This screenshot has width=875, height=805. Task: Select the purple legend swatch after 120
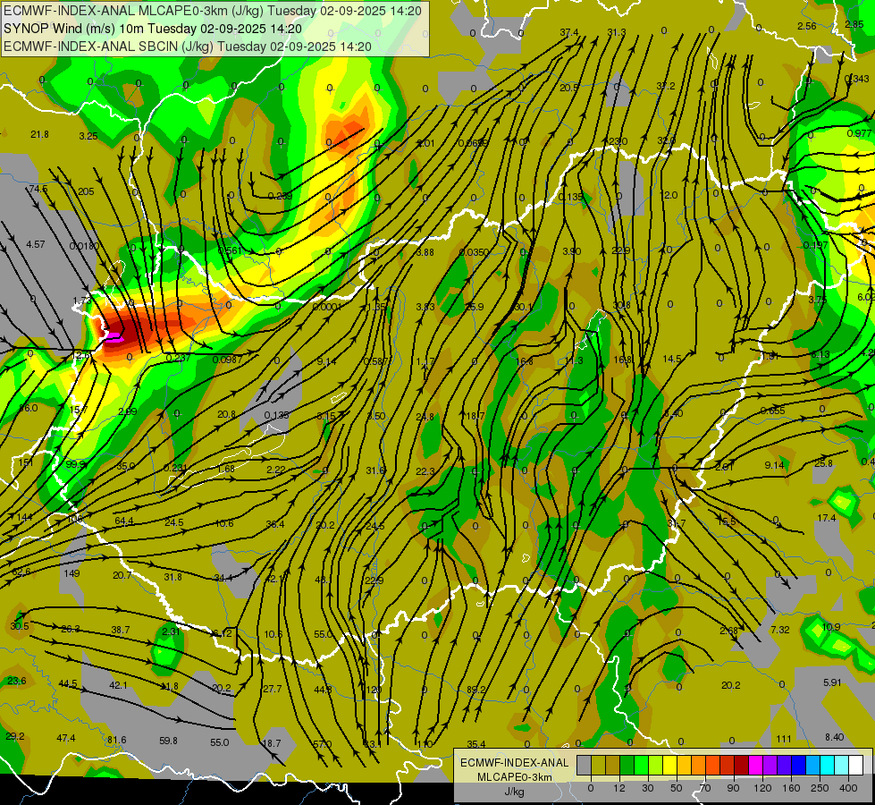tap(770, 765)
